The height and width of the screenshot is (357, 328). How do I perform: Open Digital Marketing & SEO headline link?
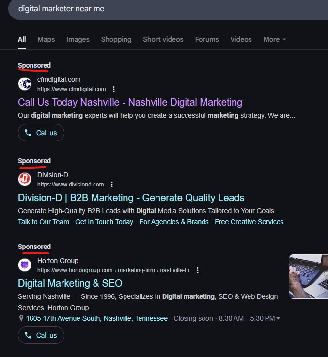tap(70, 283)
